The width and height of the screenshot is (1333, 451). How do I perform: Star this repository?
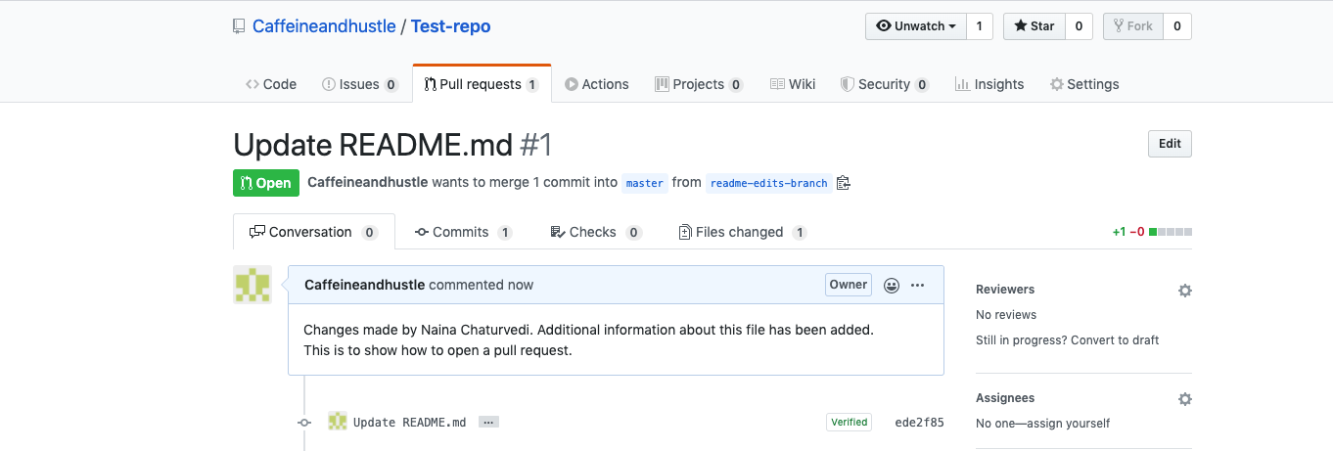[x=1034, y=26]
